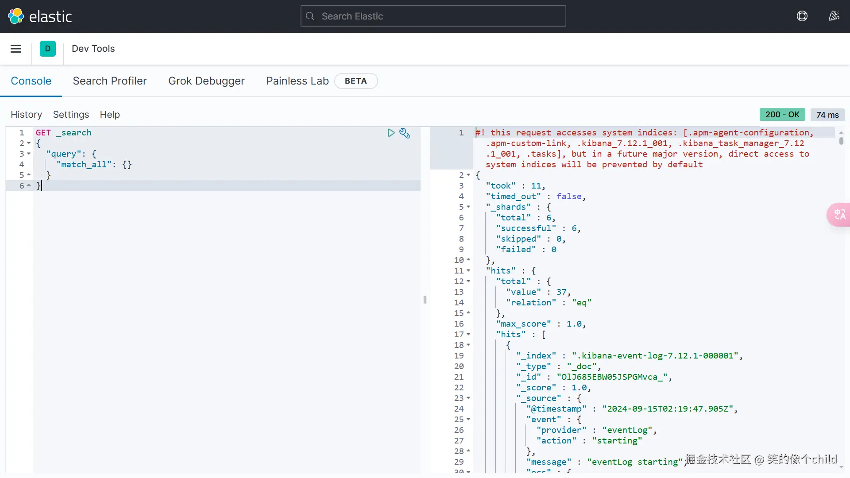Click the fold marker at response line 28

coord(468,451)
